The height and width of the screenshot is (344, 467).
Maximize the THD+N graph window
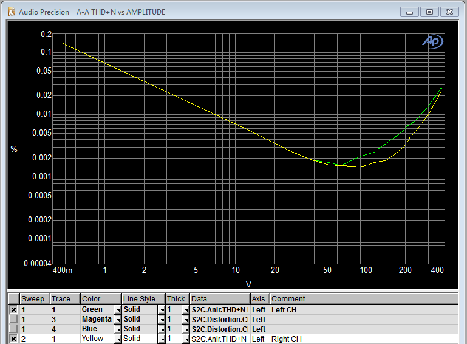[429, 12]
